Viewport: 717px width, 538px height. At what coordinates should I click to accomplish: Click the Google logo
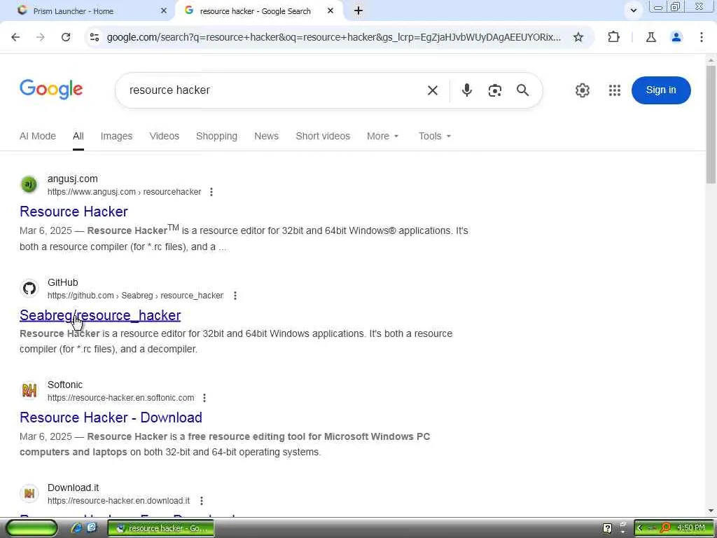click(x=51, y=89)
